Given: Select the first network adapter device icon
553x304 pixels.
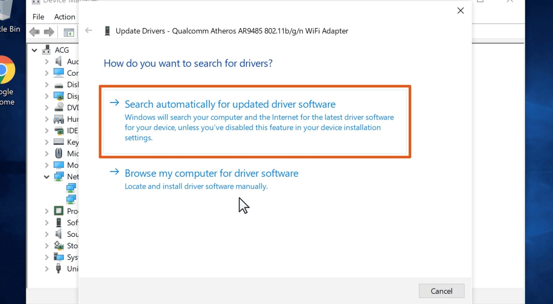Looking at the screenshot, I should (71, 188).
